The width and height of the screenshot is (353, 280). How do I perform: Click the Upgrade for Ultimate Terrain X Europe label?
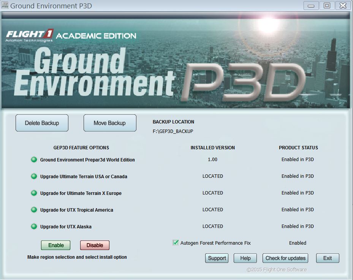pos(81,193)
